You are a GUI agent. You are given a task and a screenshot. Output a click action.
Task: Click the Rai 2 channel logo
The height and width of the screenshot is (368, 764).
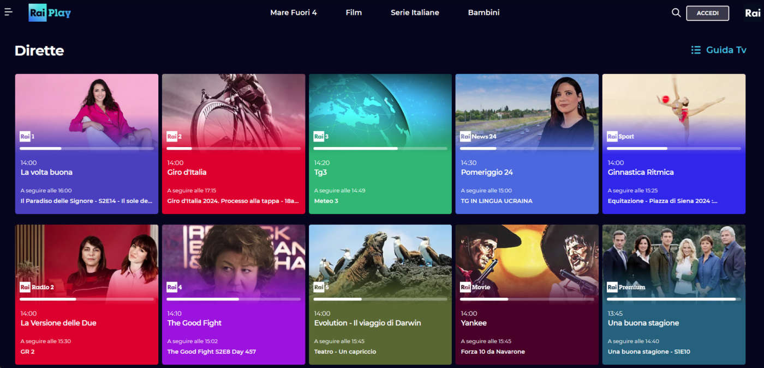(174, 137)
